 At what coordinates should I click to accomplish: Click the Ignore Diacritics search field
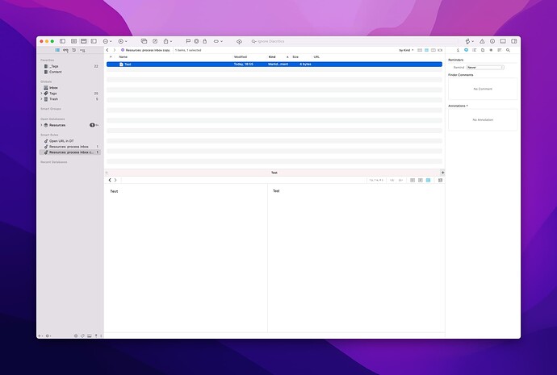pyautogui.click(x=354, y=41)
